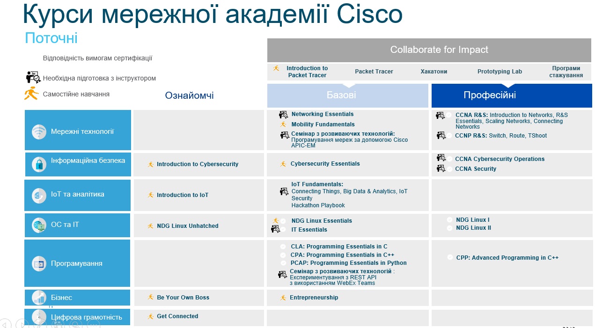Click the runner icon beside Cybersecurity Essentials
Screen dimensions: 595x328
point(283,164)
